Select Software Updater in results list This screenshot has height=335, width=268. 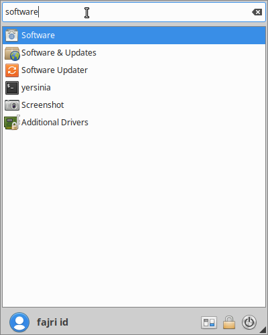pyautogui.click(x=134, y=70)
